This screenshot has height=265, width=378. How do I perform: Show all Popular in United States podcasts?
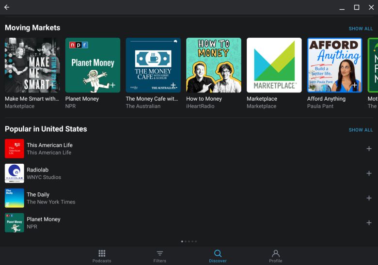pyautogui.click(x=361, y=130)
